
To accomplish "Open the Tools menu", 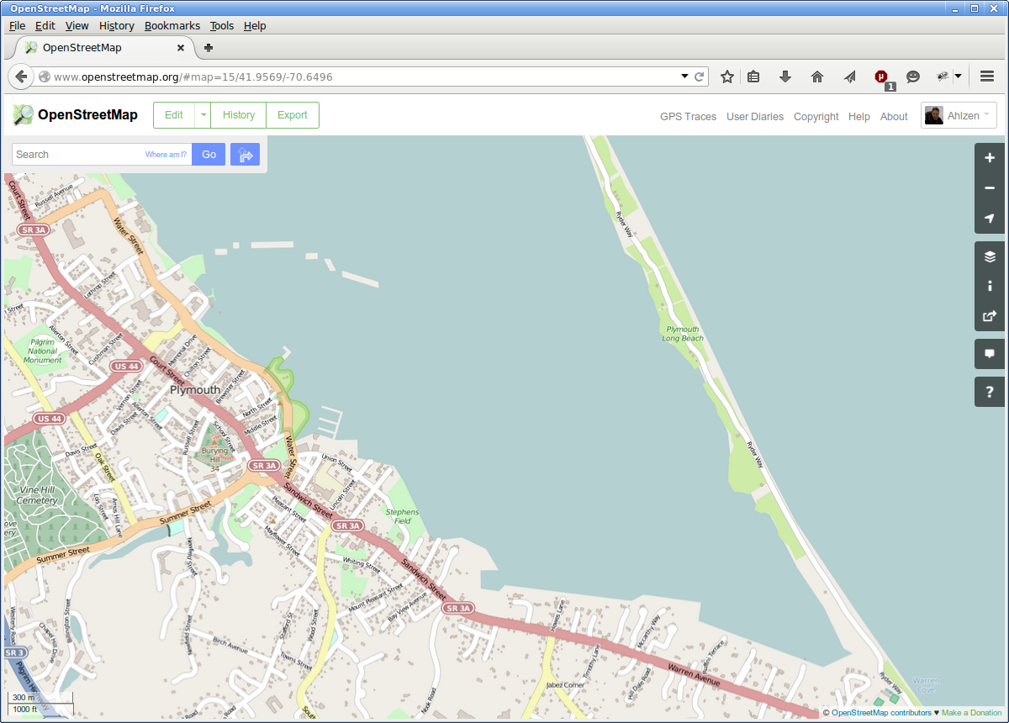I will coord(222,26).
